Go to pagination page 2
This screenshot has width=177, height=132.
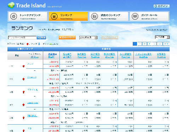point(140,44)
